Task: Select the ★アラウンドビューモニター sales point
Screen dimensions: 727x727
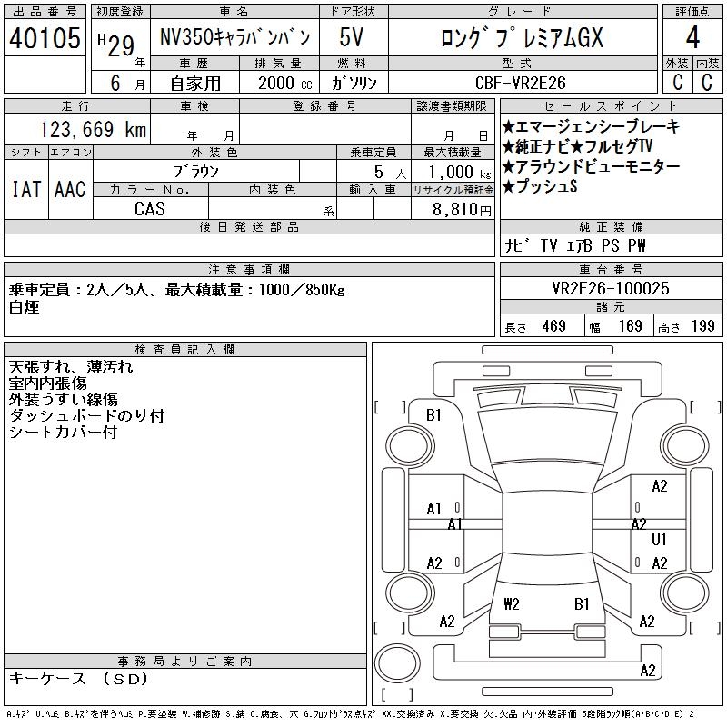Action: pyautogui.click(x=592, y=166)
